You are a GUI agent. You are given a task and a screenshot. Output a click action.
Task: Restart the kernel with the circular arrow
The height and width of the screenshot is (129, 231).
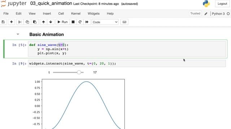[80, 22]
